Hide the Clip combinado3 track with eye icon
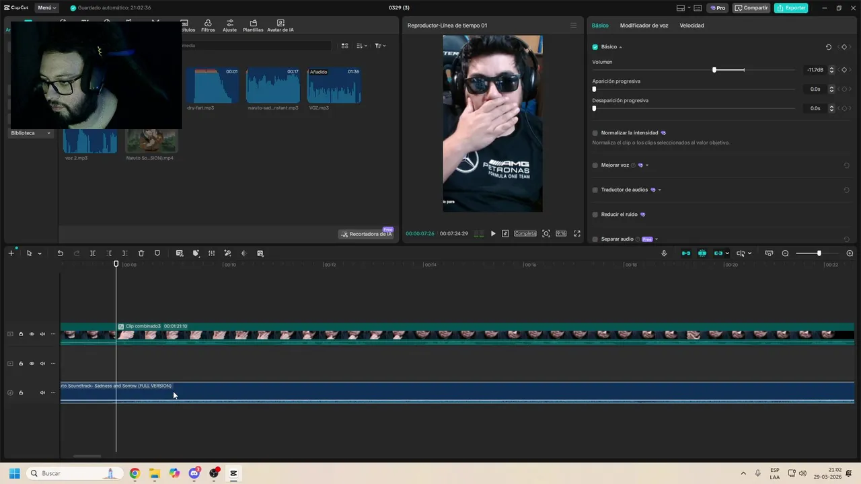861x484 pixels. tap(32, 334)
